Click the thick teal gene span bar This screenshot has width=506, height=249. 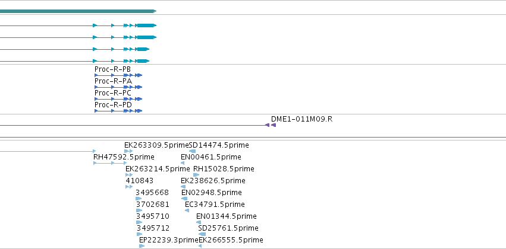[78, 11]
